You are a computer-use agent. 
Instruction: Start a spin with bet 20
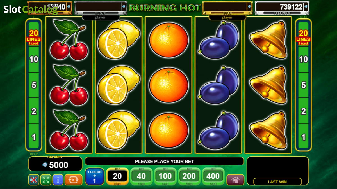click(117, 176)
